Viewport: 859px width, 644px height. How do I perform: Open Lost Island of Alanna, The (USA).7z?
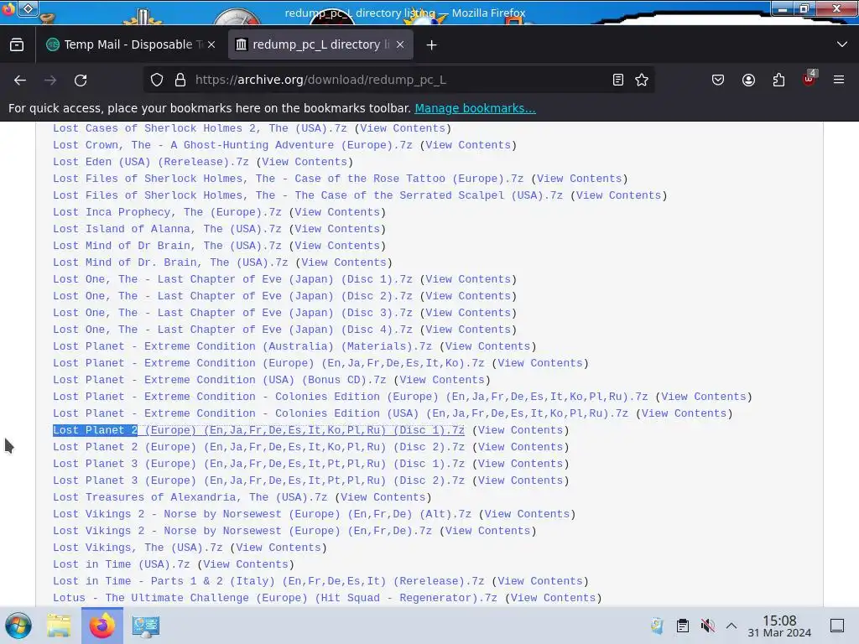click(167, 229)
